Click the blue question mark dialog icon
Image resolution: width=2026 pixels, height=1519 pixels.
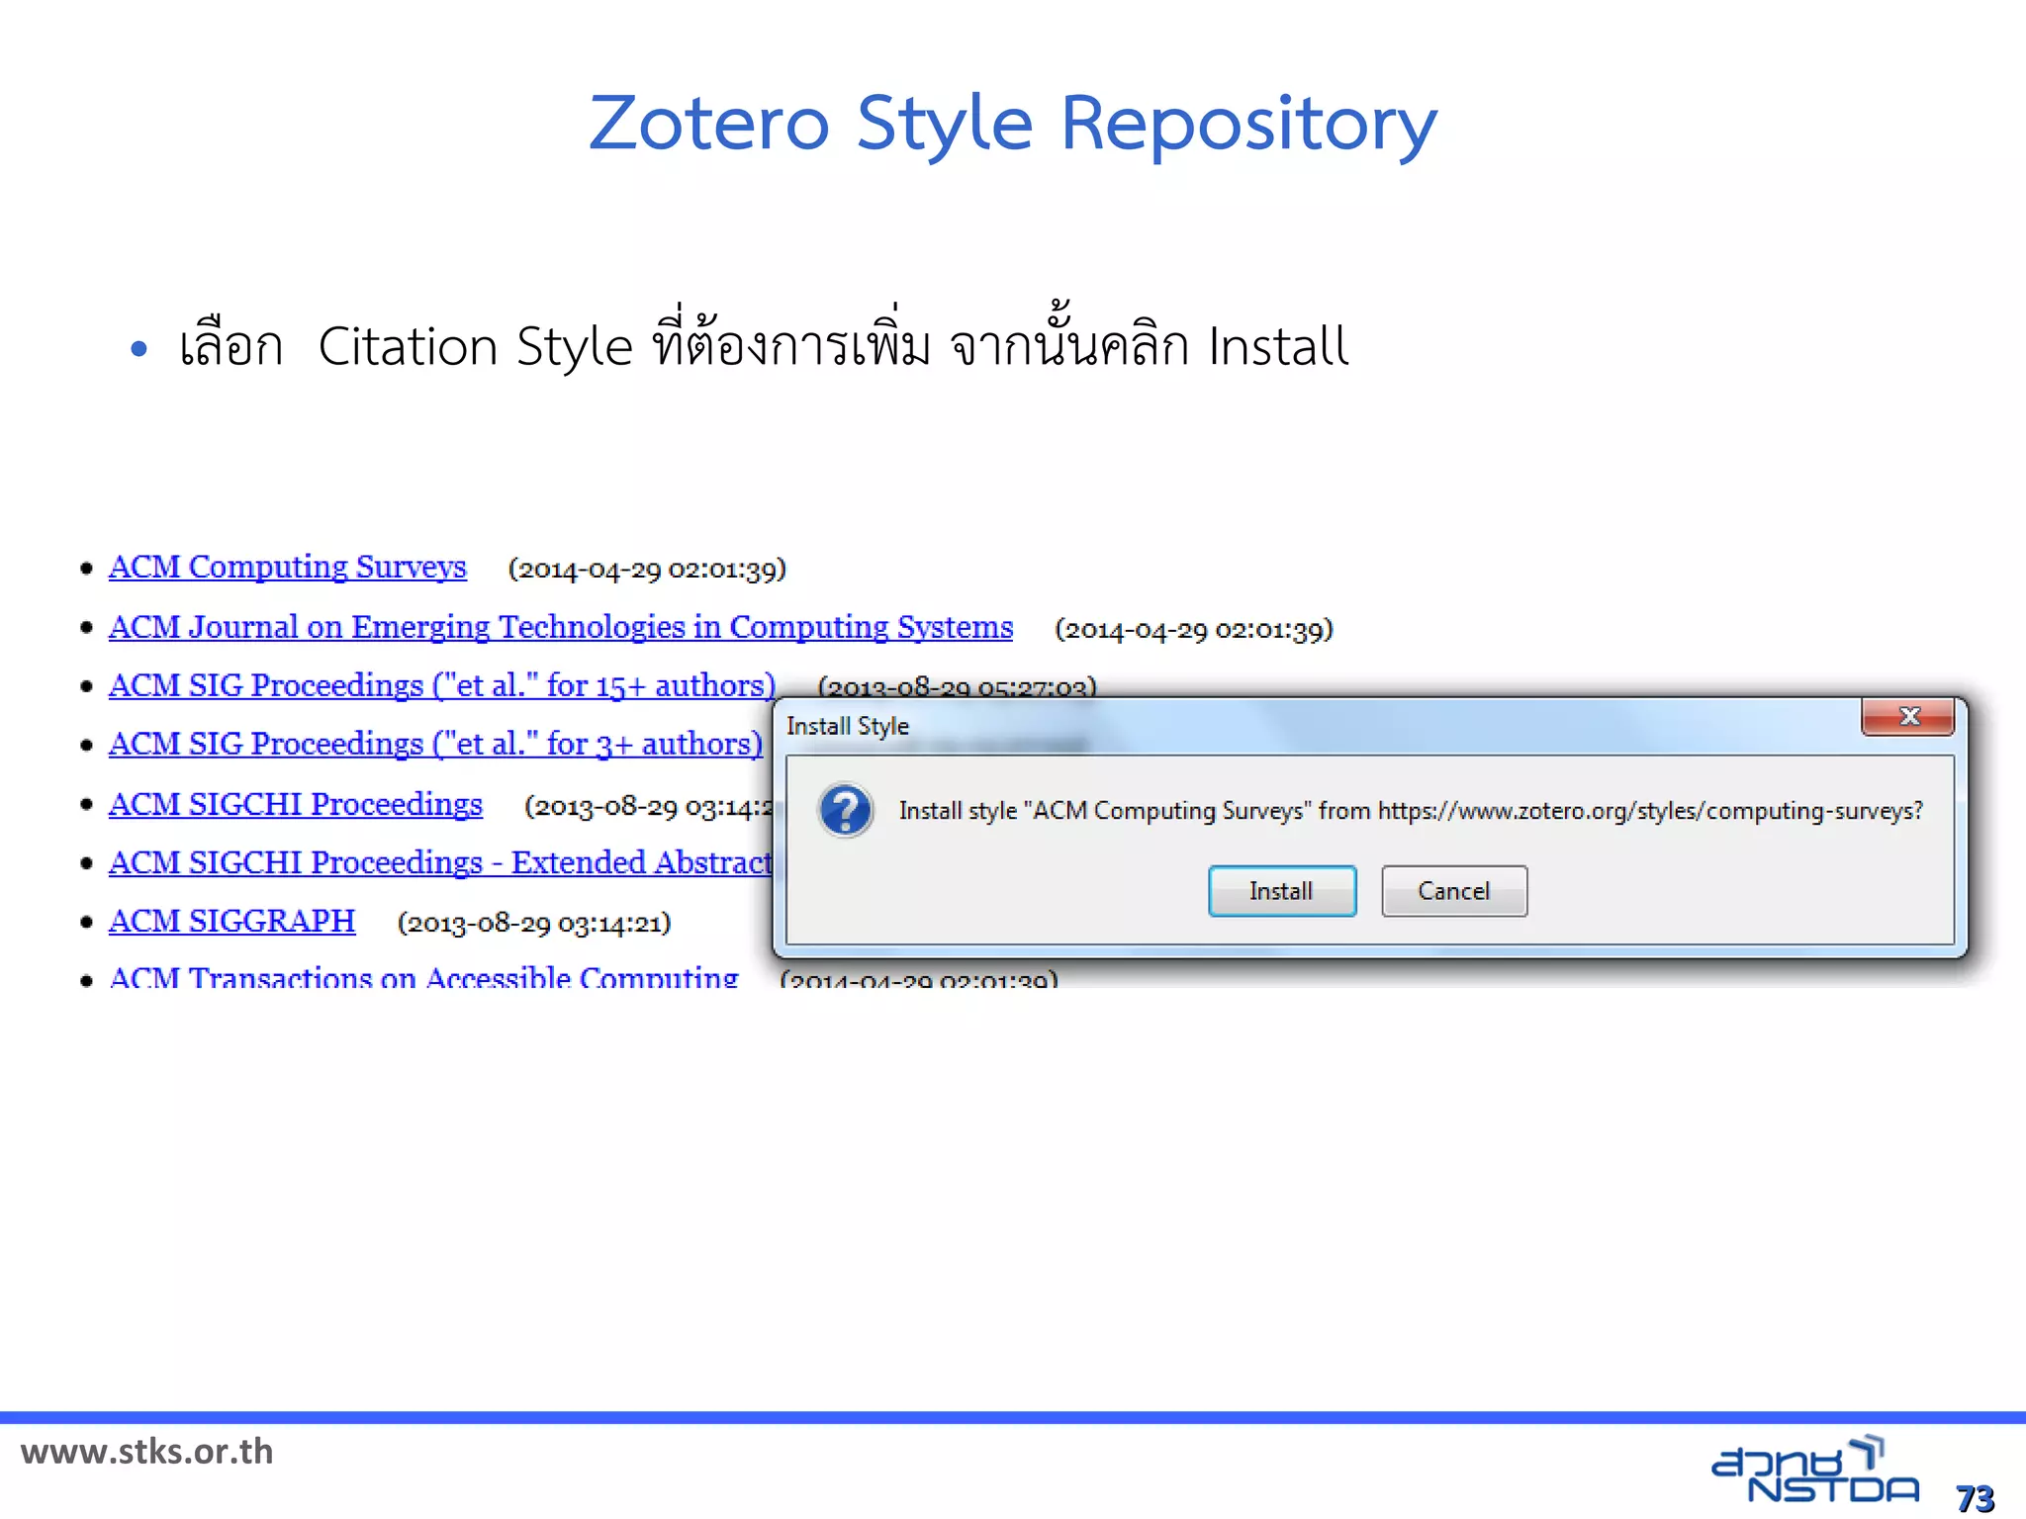(846, 811)
